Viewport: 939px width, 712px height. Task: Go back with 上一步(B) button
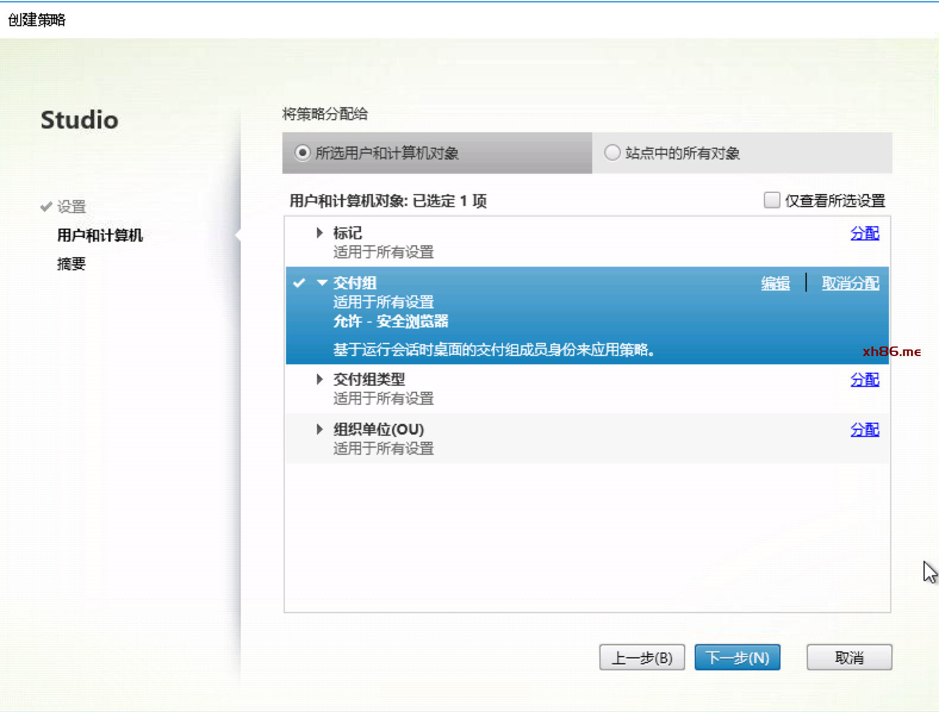click(642, 658)
